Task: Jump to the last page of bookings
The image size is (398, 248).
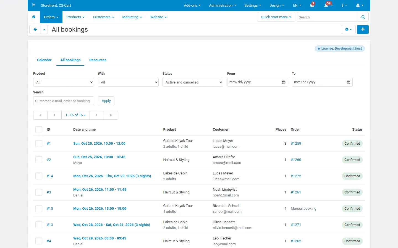Action: [x=111, y=115]
